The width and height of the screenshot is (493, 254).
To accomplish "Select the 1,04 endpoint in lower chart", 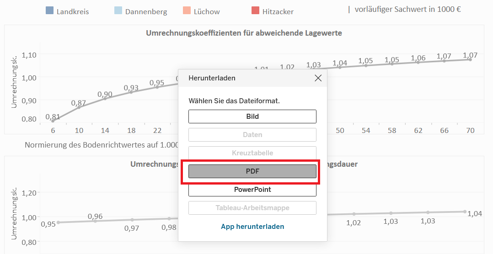I will 465,212.
